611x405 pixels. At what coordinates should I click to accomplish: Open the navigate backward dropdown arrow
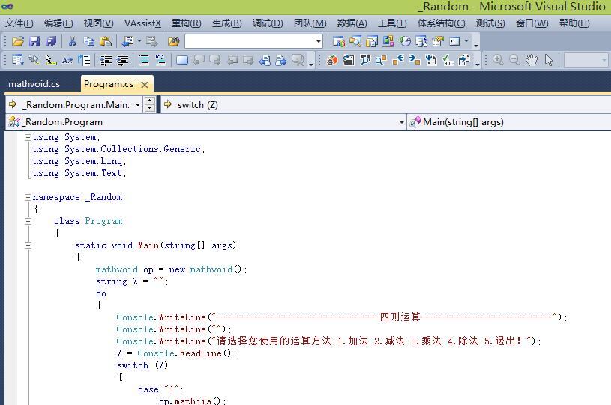[139, 41]
